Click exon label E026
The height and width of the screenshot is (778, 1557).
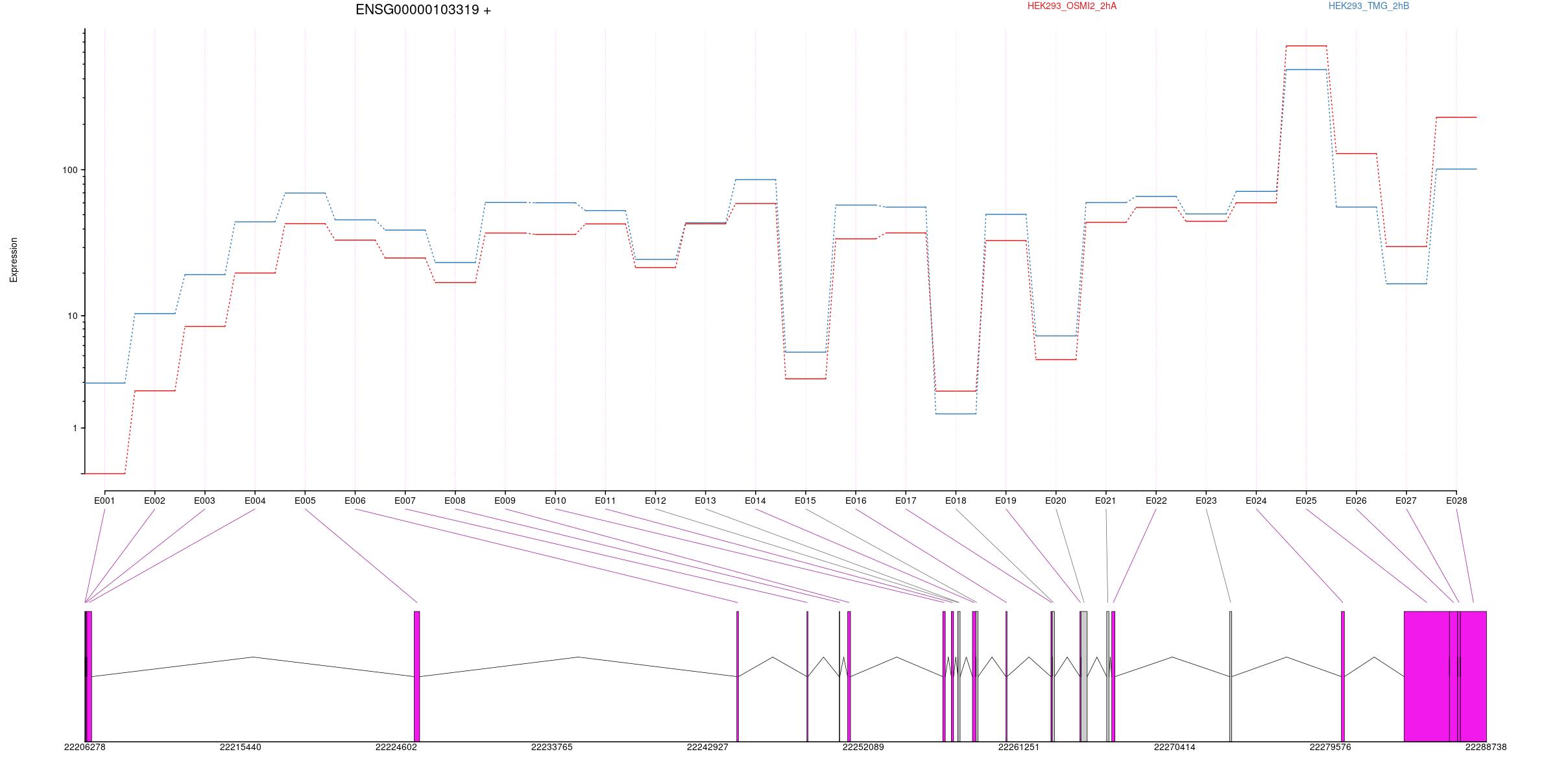(x=1356, y=501)
